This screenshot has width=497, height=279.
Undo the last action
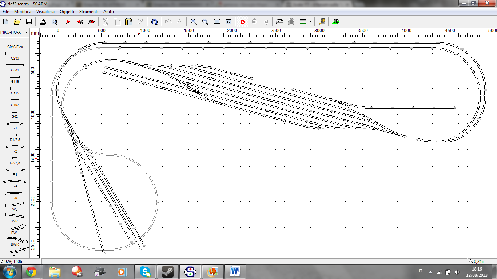tap(168, 22)
